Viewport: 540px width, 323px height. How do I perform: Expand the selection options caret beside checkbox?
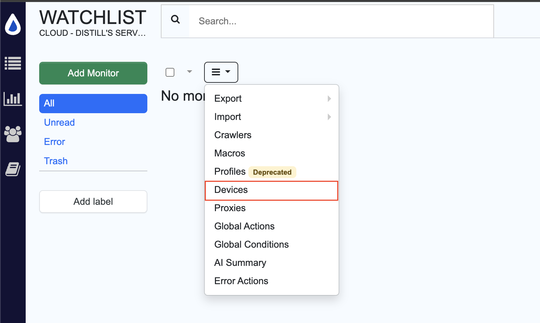point(190,72)
